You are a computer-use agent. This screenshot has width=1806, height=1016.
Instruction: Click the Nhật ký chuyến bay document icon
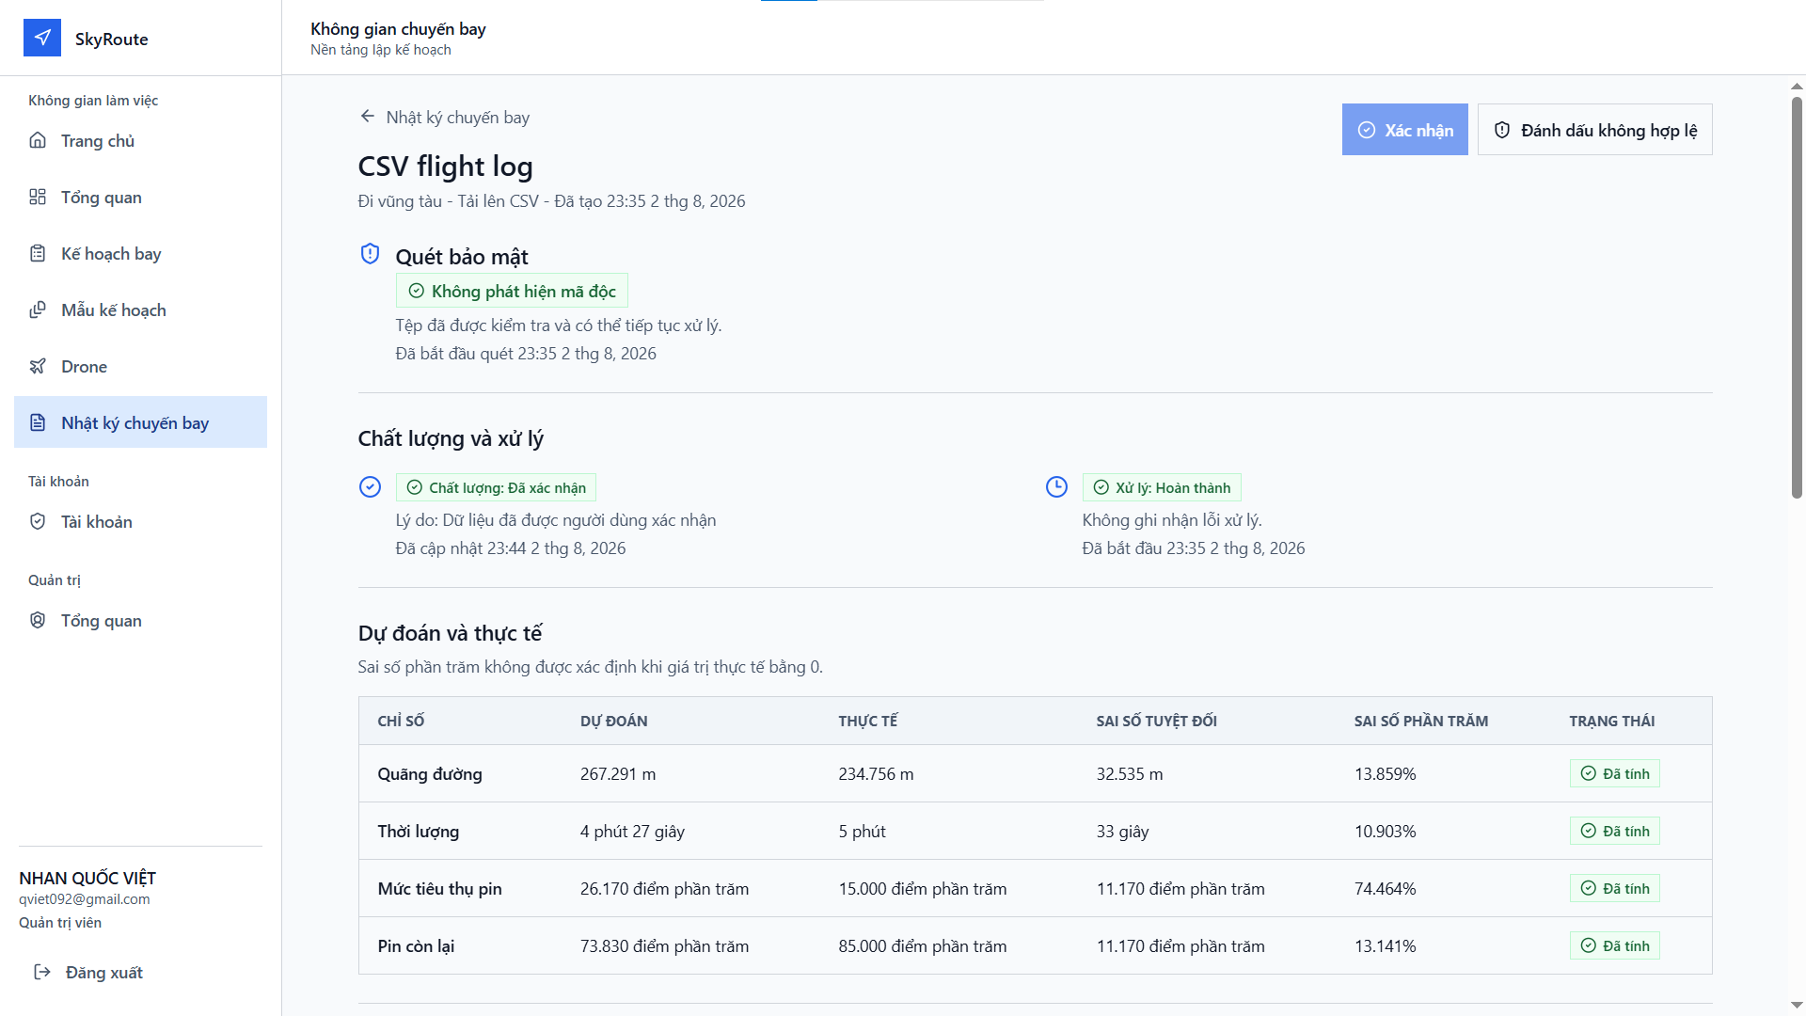(x=38, y=422)
